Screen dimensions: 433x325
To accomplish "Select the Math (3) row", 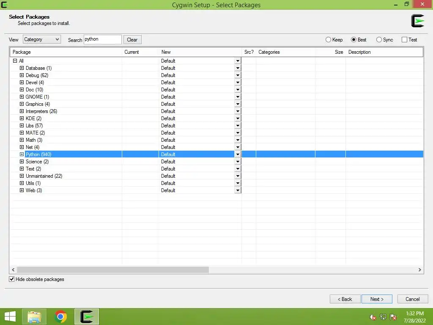I will tap(216, 140).
